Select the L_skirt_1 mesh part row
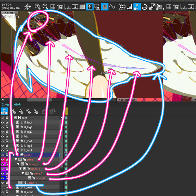Image resolution: width=196 pixels, height=196 pixels. pyautogui.click(x=32, y=183)
